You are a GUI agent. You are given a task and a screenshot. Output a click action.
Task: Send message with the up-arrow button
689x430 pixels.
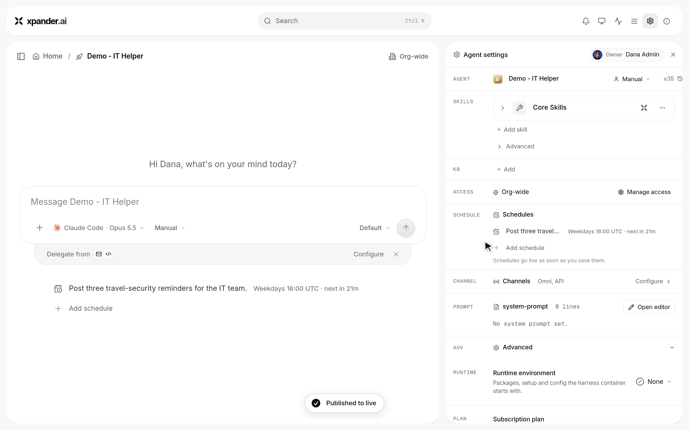[x=406, y=228]
